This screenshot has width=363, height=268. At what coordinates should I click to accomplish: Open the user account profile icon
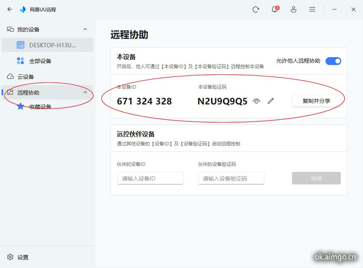click(x=293, y=9)
